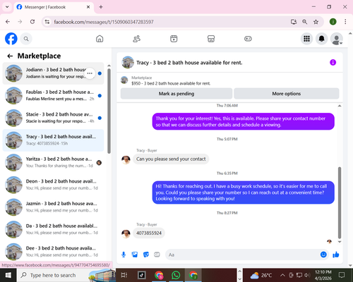Open Chrome three-dot menu
Image resolution: width=353 pixels, height=282 pixels.
[345, 22]
